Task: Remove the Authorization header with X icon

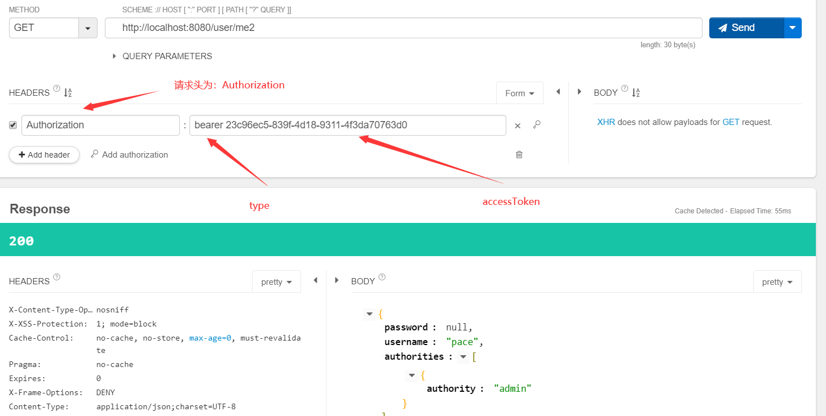Action: click(x=518, y=126)
